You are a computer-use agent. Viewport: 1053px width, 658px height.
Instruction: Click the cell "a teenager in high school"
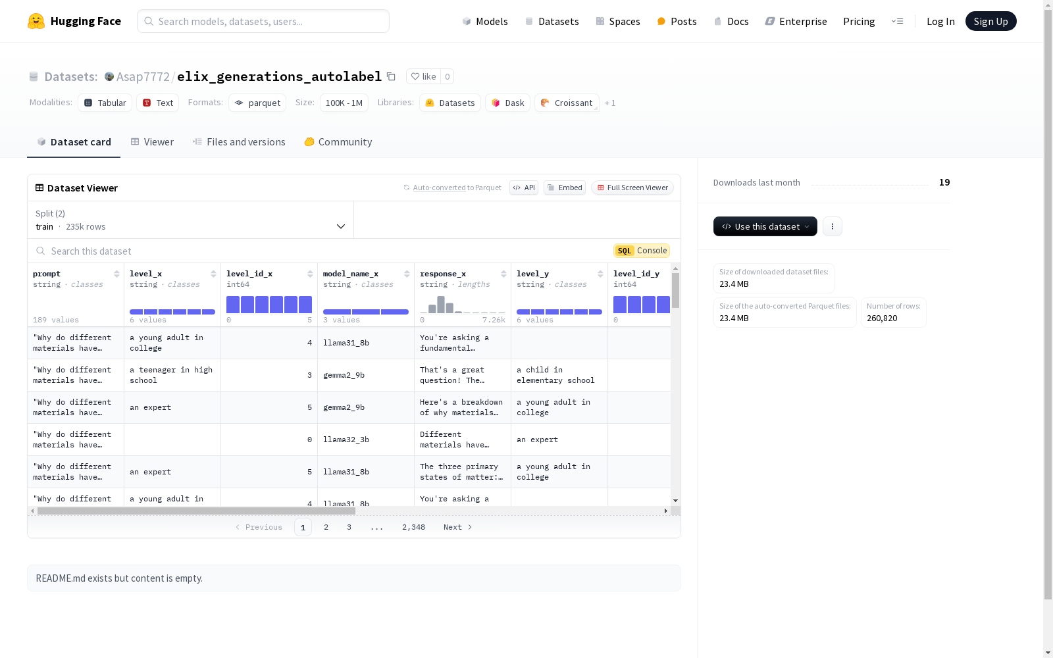(x=172, y=375)
